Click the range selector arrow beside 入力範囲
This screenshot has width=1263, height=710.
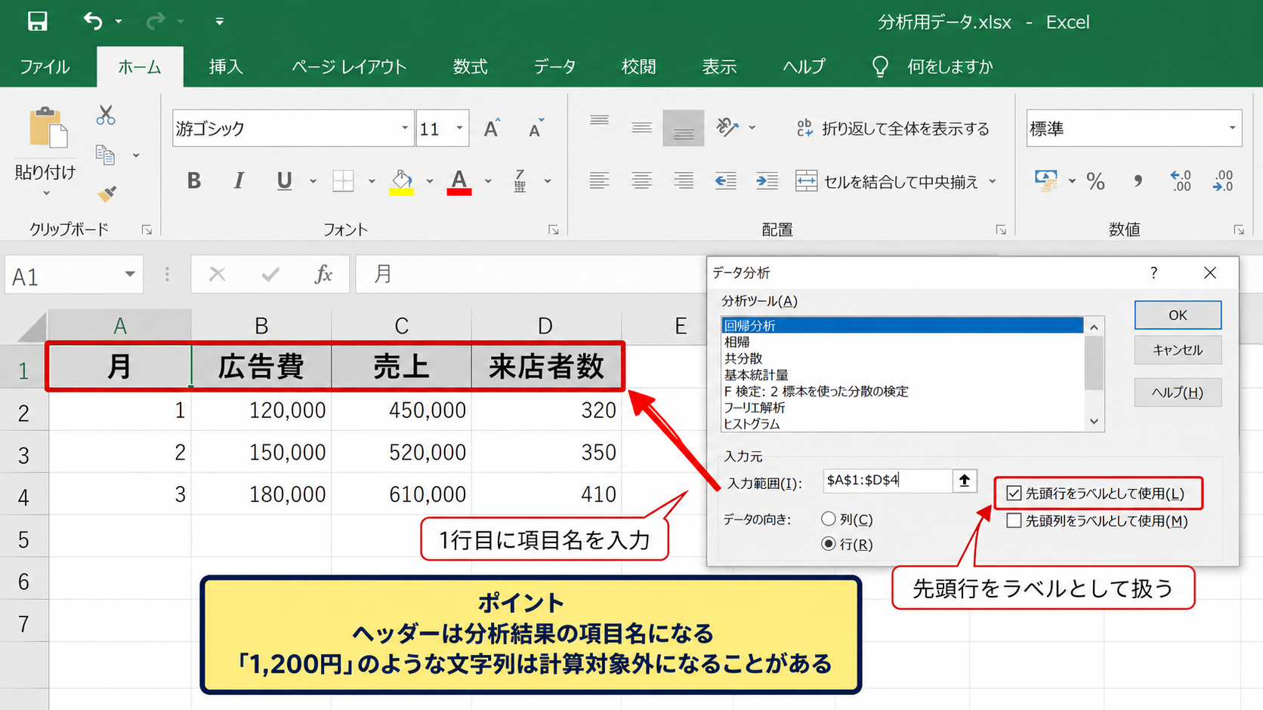tap(965, 481)
